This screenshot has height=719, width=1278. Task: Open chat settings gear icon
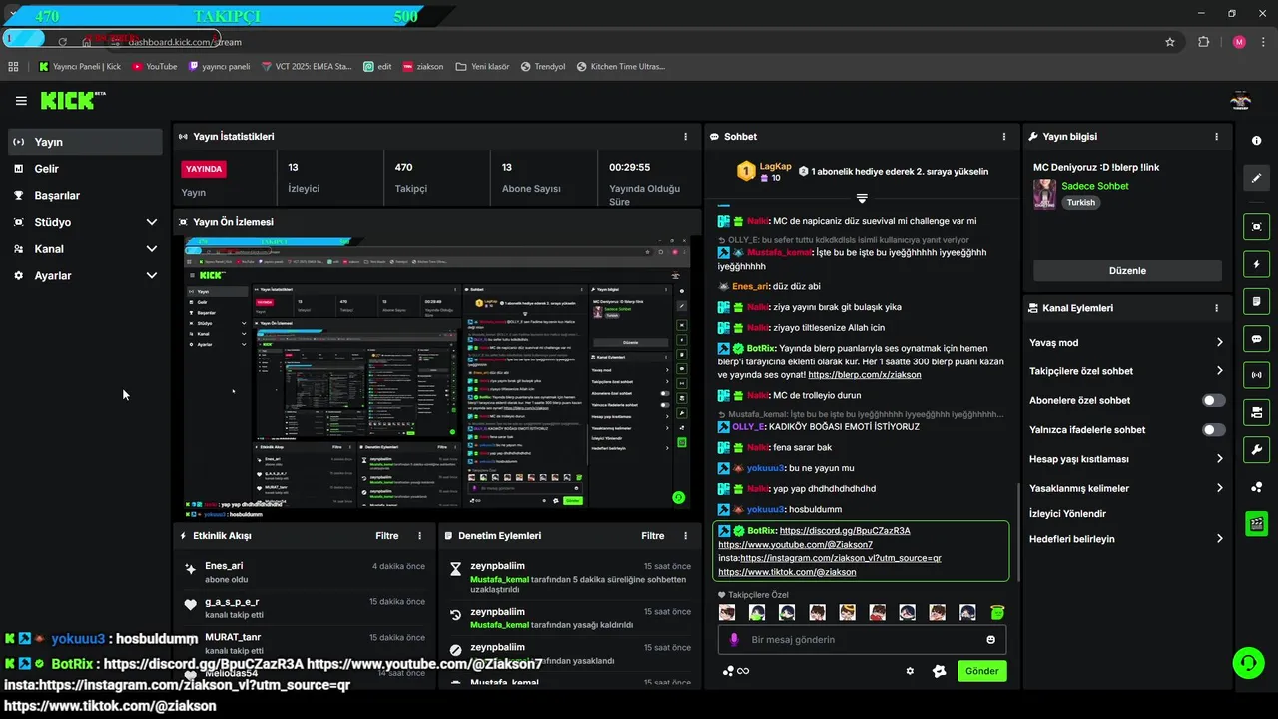tap(910, 671)
